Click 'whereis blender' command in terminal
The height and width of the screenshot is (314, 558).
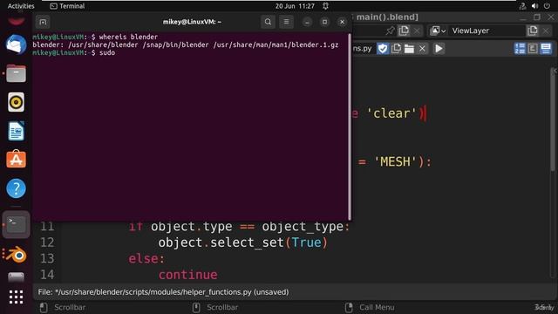[x=128, y=37]
